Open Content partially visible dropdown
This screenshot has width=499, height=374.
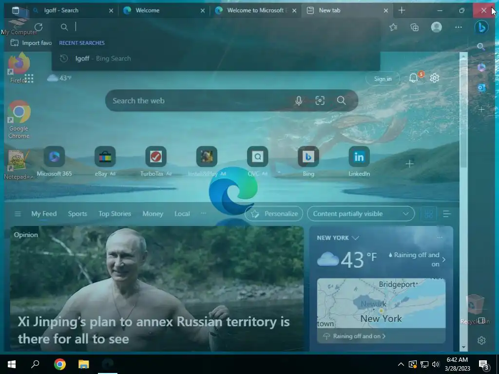click(x=361, y=214)
